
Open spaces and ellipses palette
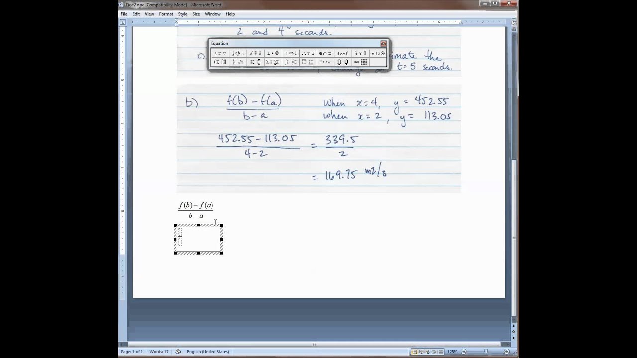[x=237, y=53]
